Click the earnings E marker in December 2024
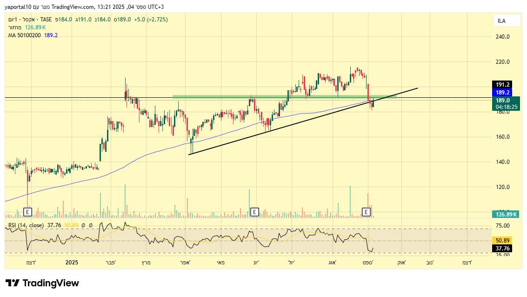The height and width of the screenshot is (297, 527). (27, 212)
